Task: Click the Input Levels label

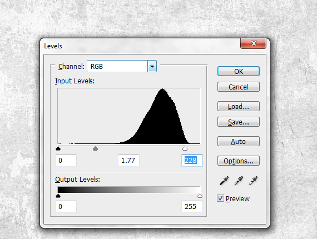Action: (75, 81)
